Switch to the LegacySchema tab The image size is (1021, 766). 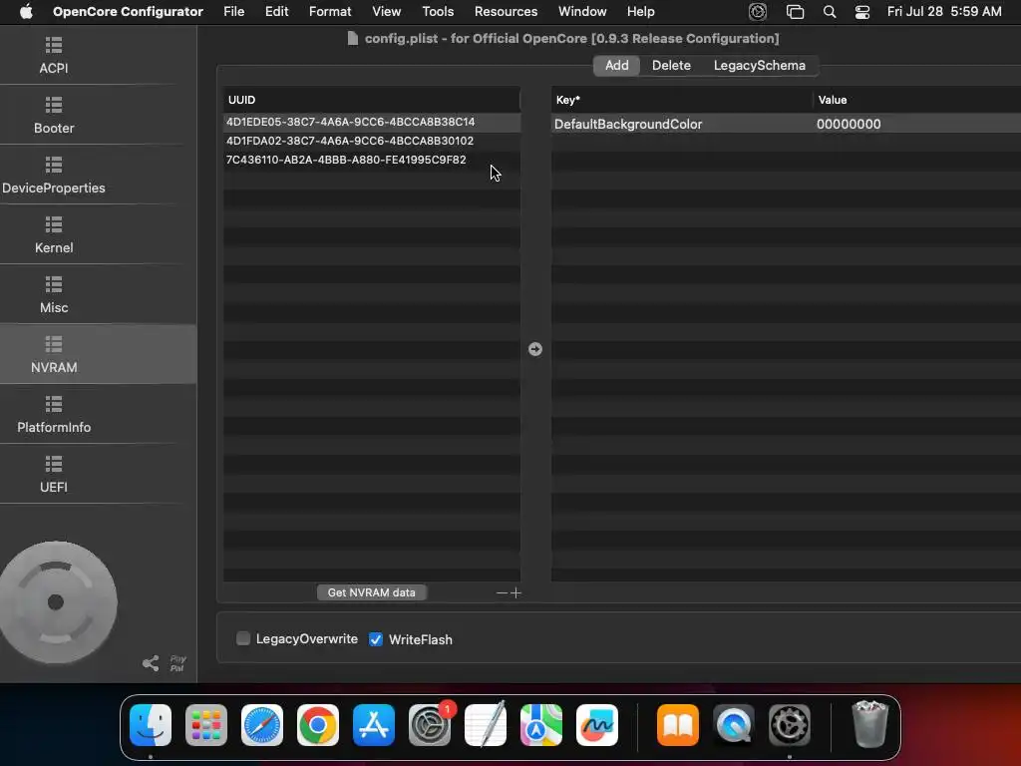(759, 65)
